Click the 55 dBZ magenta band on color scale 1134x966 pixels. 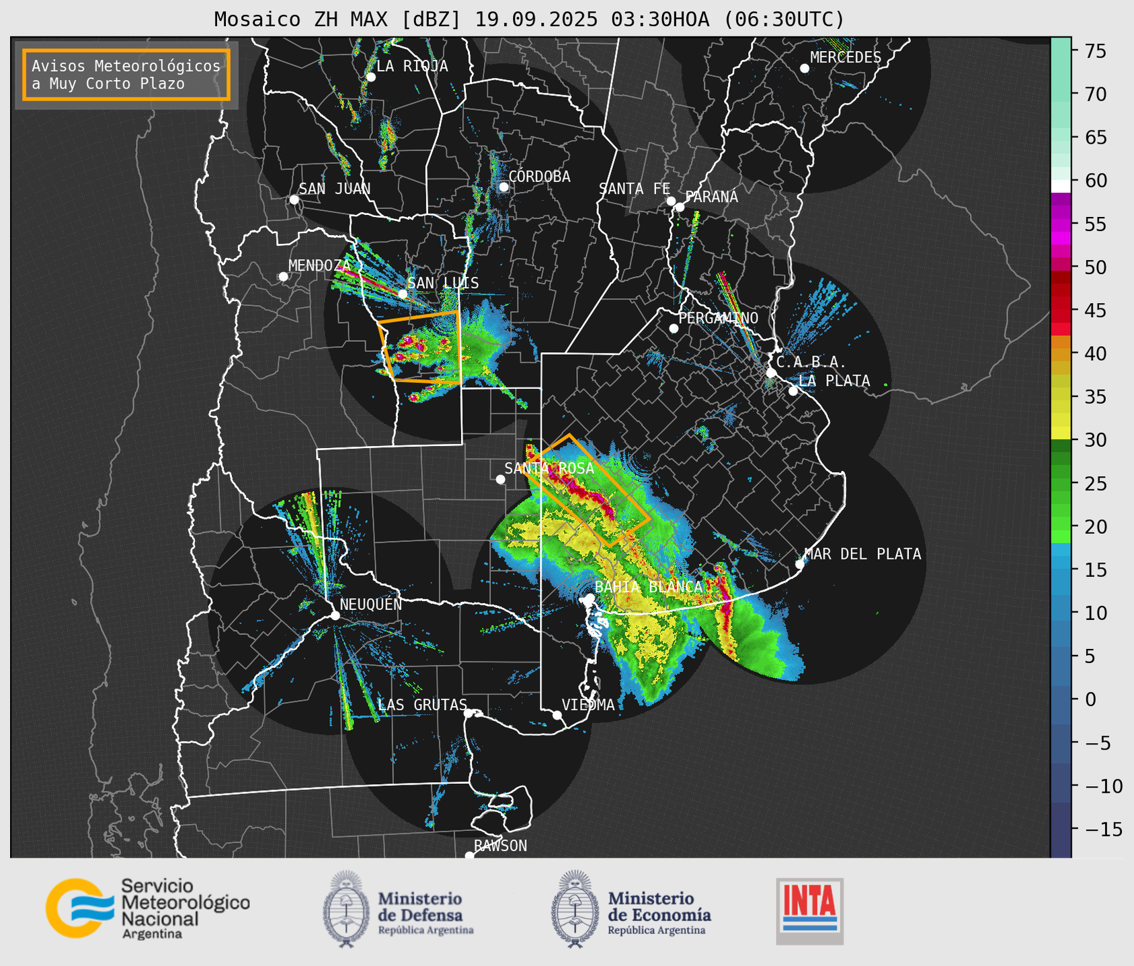coord(1061,224)
